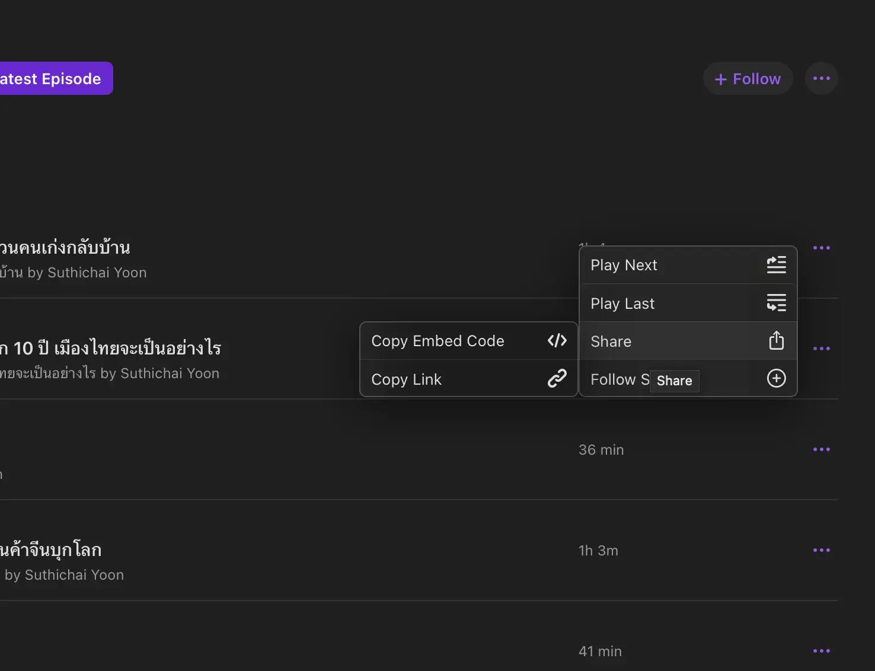Open the episode titled 10 ปี เมืองไทยจะเป็นอย่างไร
This screenshot has height=671, width=875.
point(113,348)
